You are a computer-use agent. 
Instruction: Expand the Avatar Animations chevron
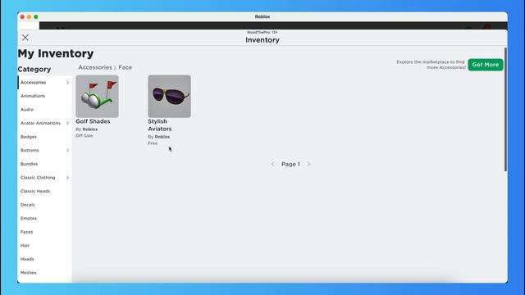(x=67, y=123)
